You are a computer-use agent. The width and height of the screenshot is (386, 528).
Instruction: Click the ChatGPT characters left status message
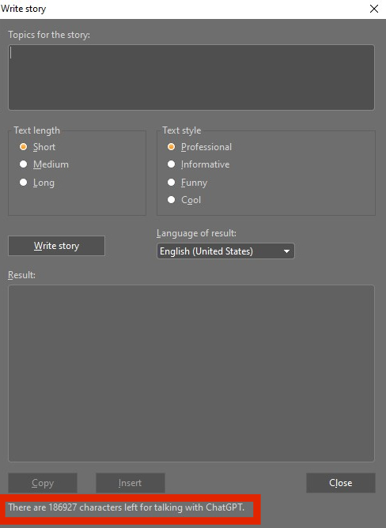[x=126, y=507]
